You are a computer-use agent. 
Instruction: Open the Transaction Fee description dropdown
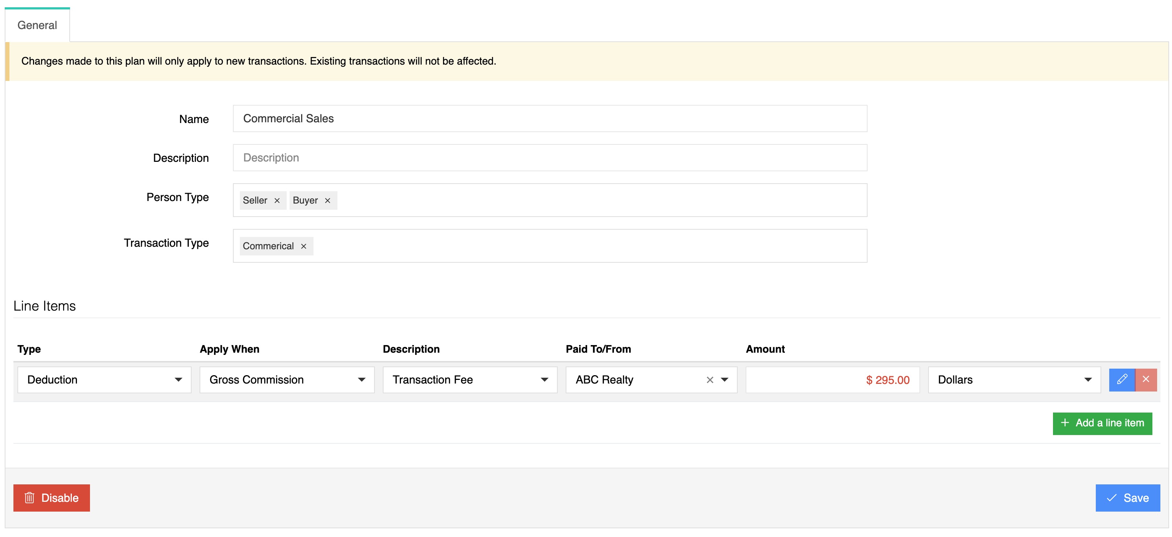470,380
